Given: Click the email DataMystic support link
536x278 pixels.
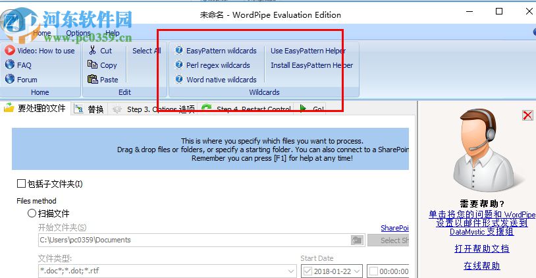Looking at the screenshot, I should point(481,223).
